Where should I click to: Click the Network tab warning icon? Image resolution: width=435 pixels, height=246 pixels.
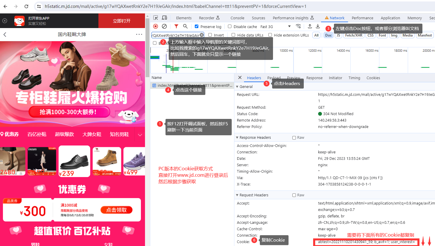[327, 18]
